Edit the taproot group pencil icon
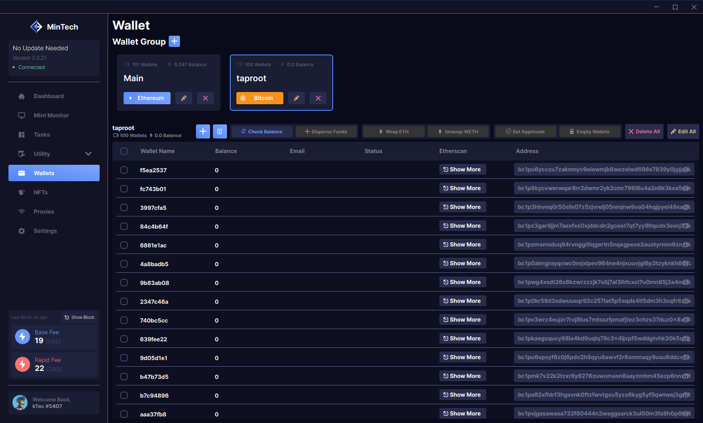 [297, 98]
